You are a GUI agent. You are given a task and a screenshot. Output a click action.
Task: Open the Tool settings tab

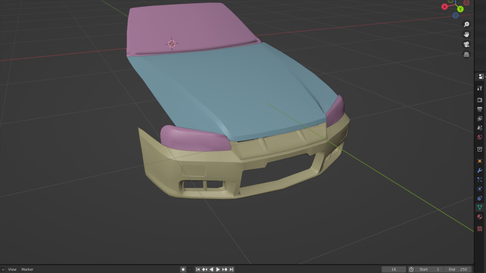479,88
